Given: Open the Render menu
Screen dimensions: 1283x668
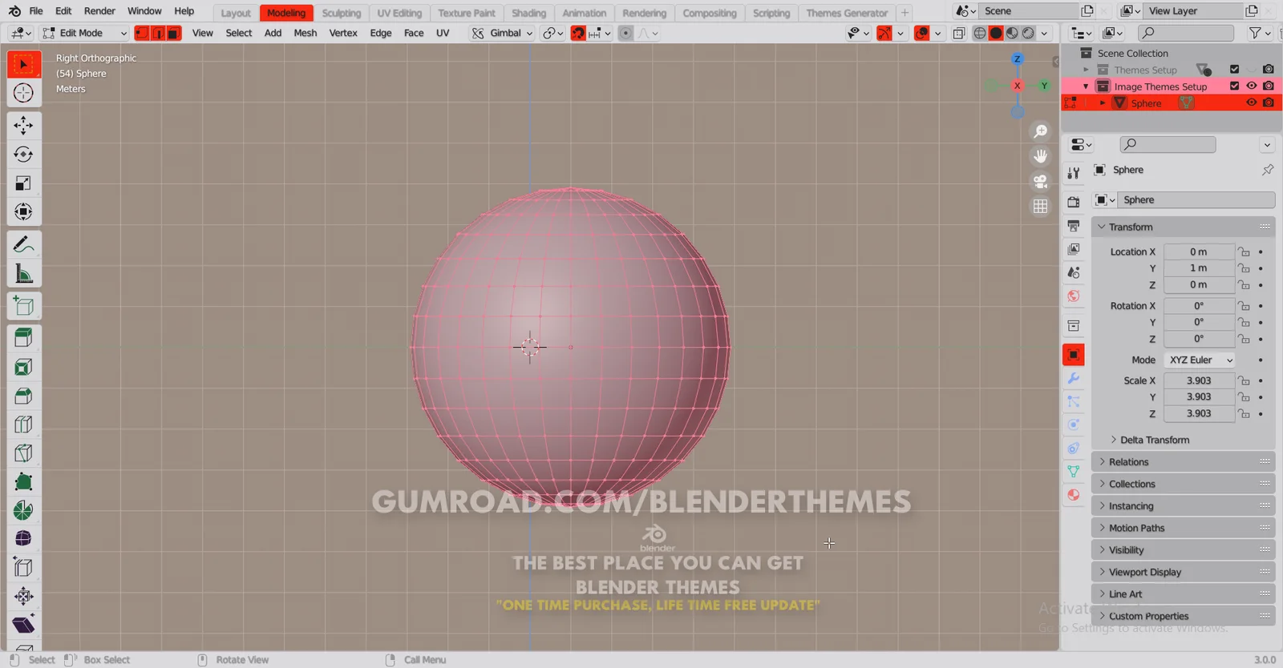Looking at the screenshot, I should coord(99,11).
